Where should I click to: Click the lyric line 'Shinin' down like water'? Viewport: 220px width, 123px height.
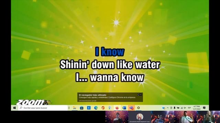[110, 65]
